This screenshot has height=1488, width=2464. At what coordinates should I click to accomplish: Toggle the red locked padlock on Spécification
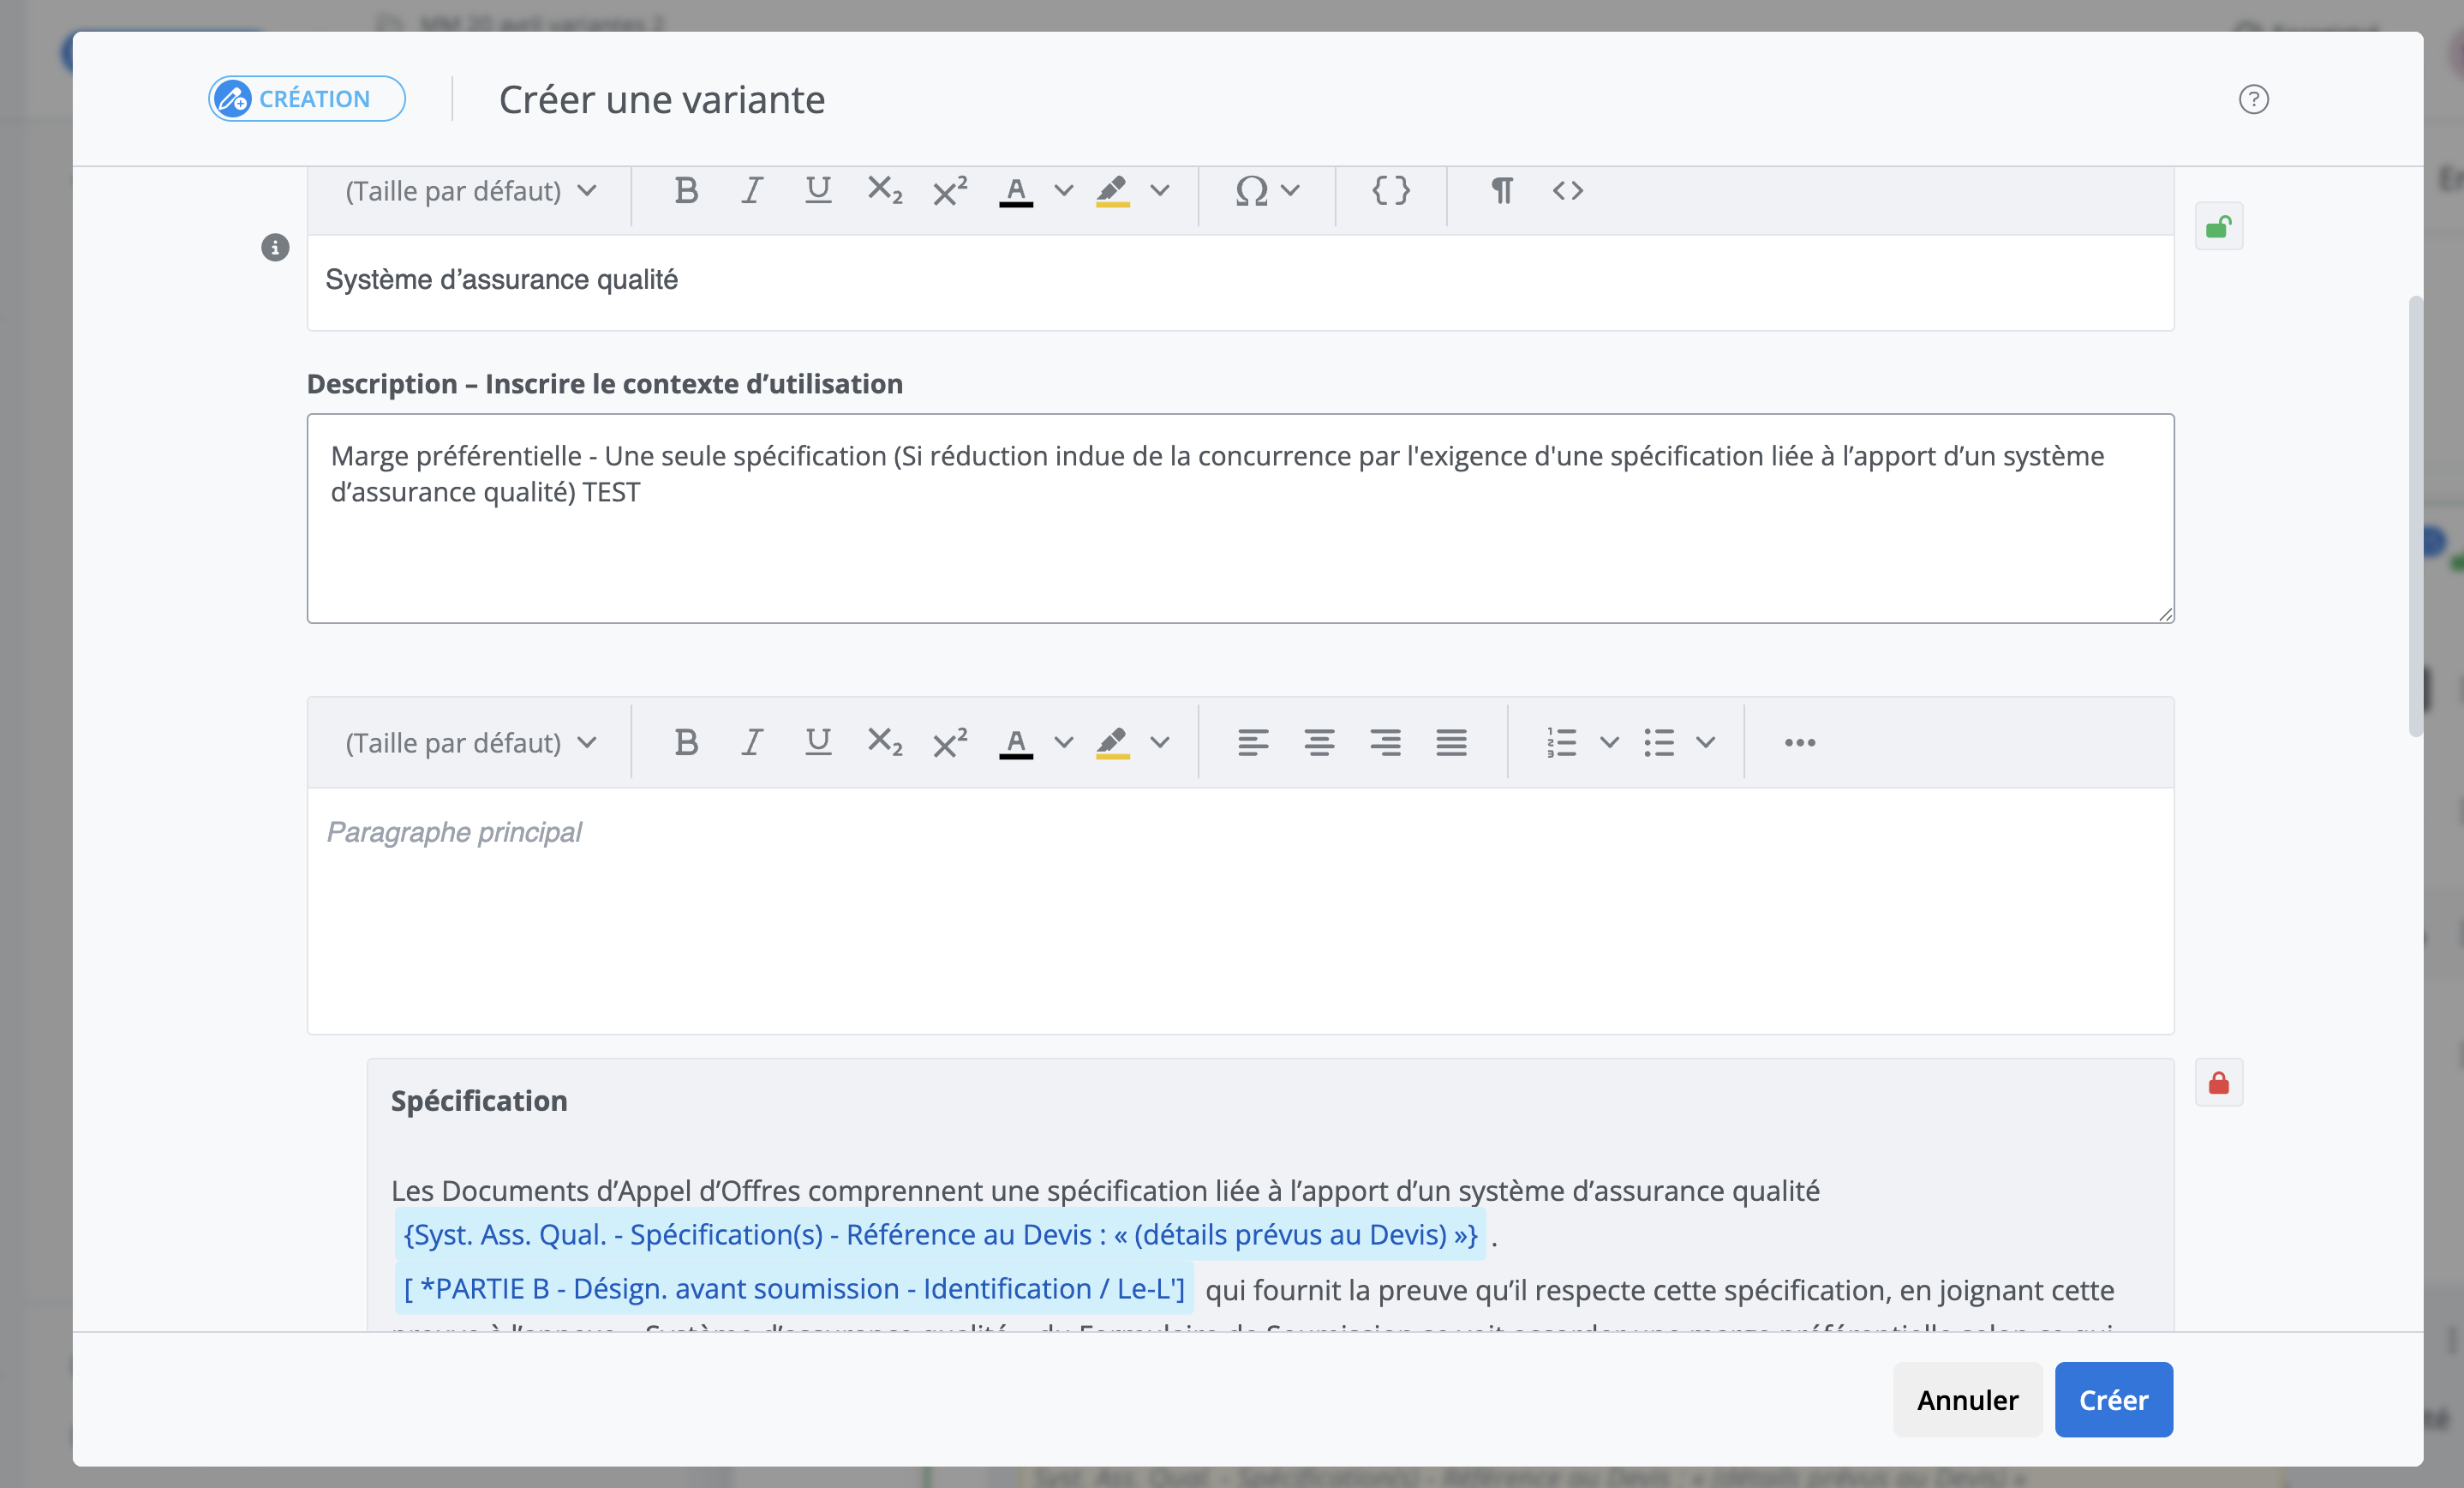[x=2219, y=1083]
